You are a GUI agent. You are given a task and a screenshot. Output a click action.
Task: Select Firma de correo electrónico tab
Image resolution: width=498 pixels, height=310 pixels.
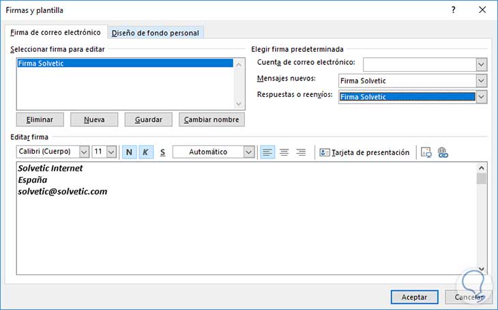(x=55, y=32)
